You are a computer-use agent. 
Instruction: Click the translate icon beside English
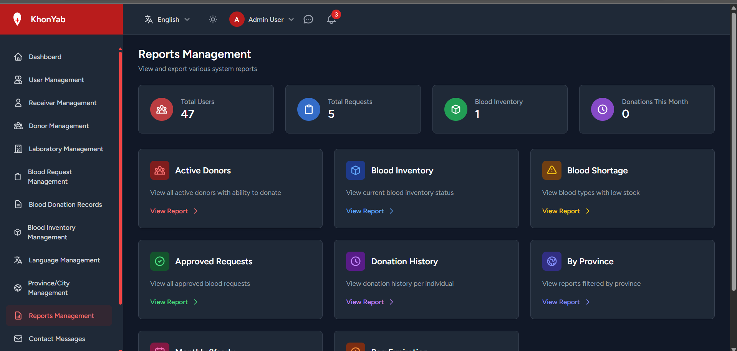point(149,20)
